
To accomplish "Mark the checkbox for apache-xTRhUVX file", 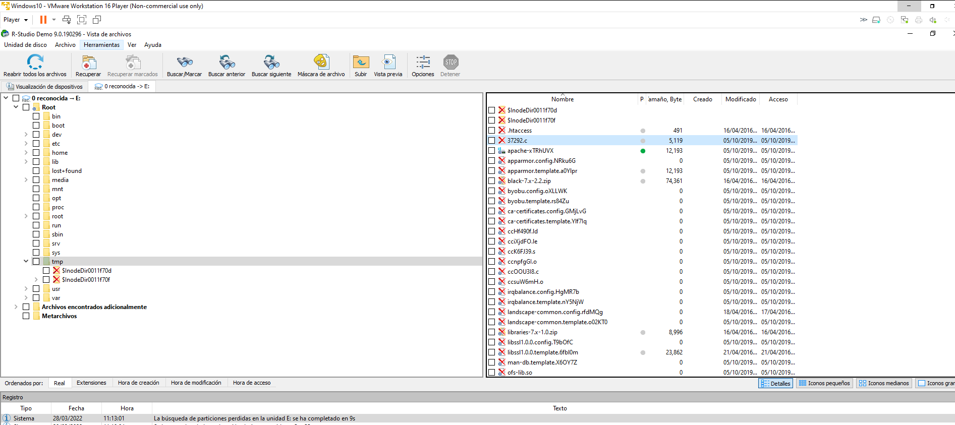I will [492, 151].
